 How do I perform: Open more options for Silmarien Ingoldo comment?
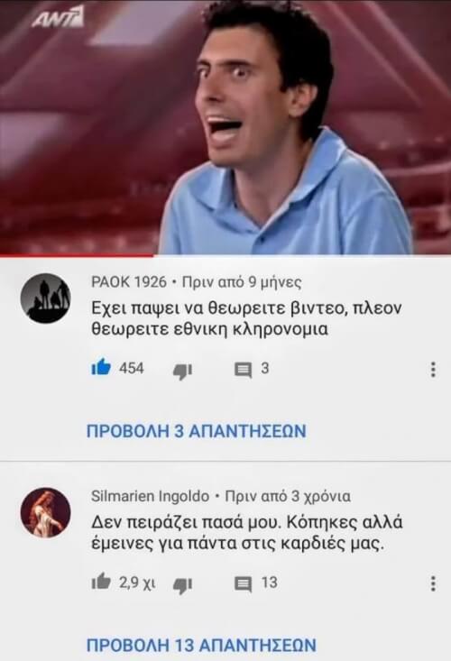tap(433, 583)
